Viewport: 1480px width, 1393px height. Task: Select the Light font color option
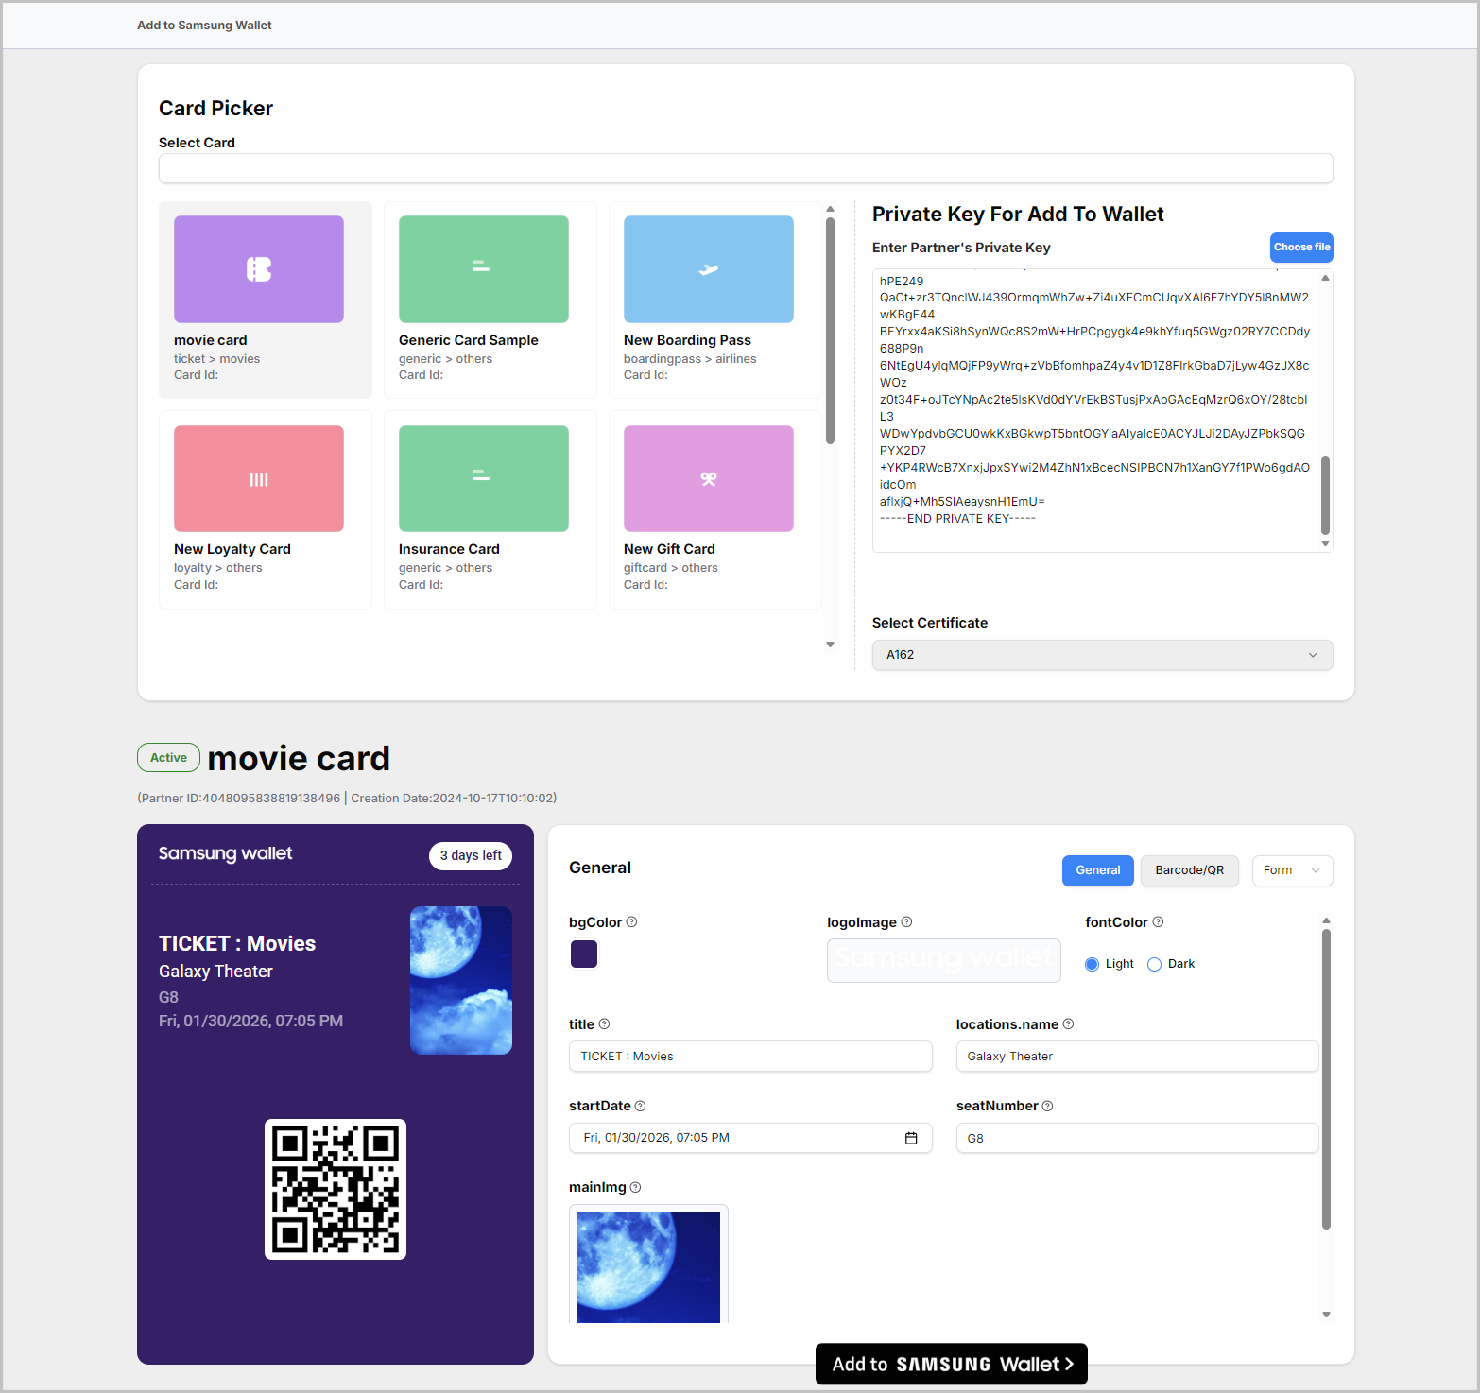(x=1092, y=964)
